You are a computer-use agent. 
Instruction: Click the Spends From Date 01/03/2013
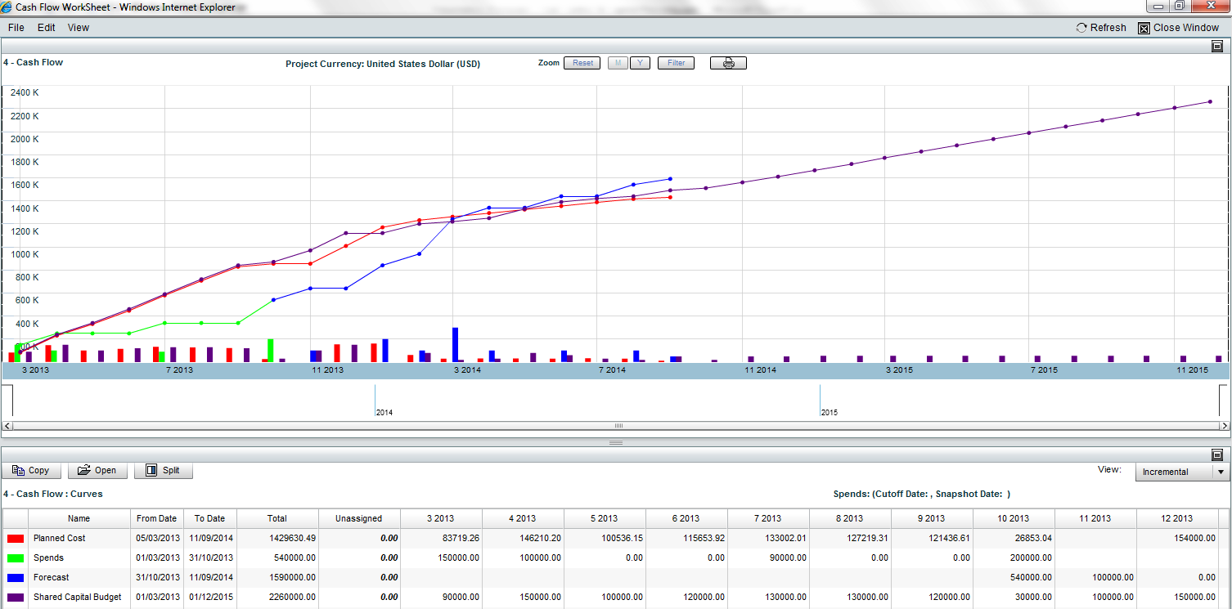click(157, 558)
